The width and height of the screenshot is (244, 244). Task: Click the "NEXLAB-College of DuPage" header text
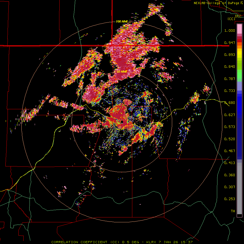pos(216,3)
